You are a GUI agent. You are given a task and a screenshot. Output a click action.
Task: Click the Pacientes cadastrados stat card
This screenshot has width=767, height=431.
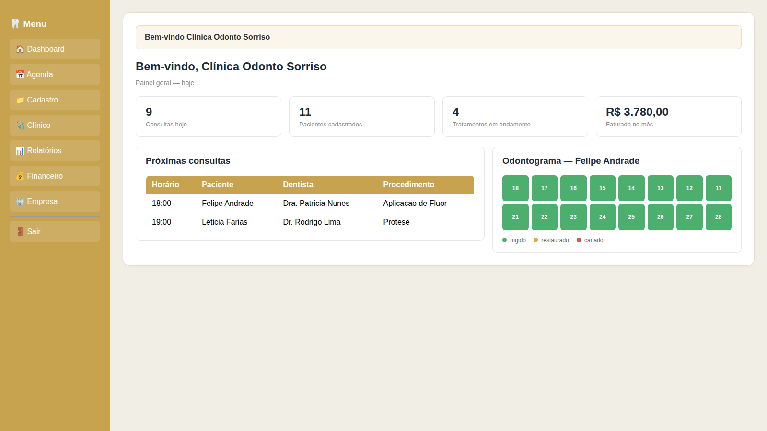point(362,117)
